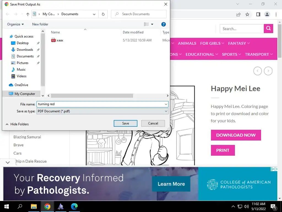
Task: Click the Cancel button
Action: 153,123
